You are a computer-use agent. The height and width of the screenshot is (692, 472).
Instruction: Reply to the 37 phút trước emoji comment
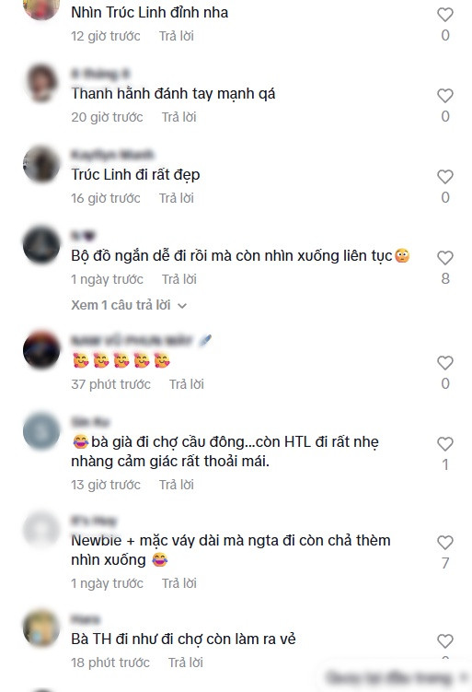tap(187, 384)
